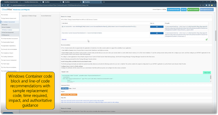Click the page vertical scrollbar thumb
The image size is (218, 115).
coord(216,36)
